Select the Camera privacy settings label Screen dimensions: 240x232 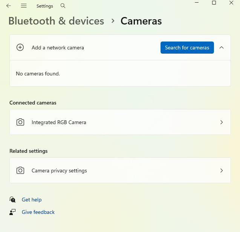[x=59, y=171]
